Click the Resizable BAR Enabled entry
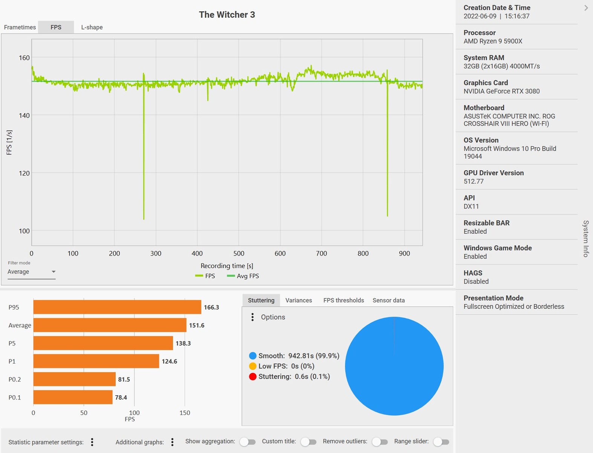593x453 pixels. pyautogui.click(x=516, y=227)
